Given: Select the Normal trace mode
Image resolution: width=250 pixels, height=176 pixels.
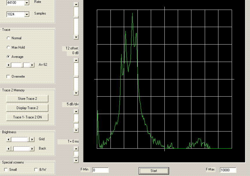Looking at the screenshot, I should (x=8, y=38).
